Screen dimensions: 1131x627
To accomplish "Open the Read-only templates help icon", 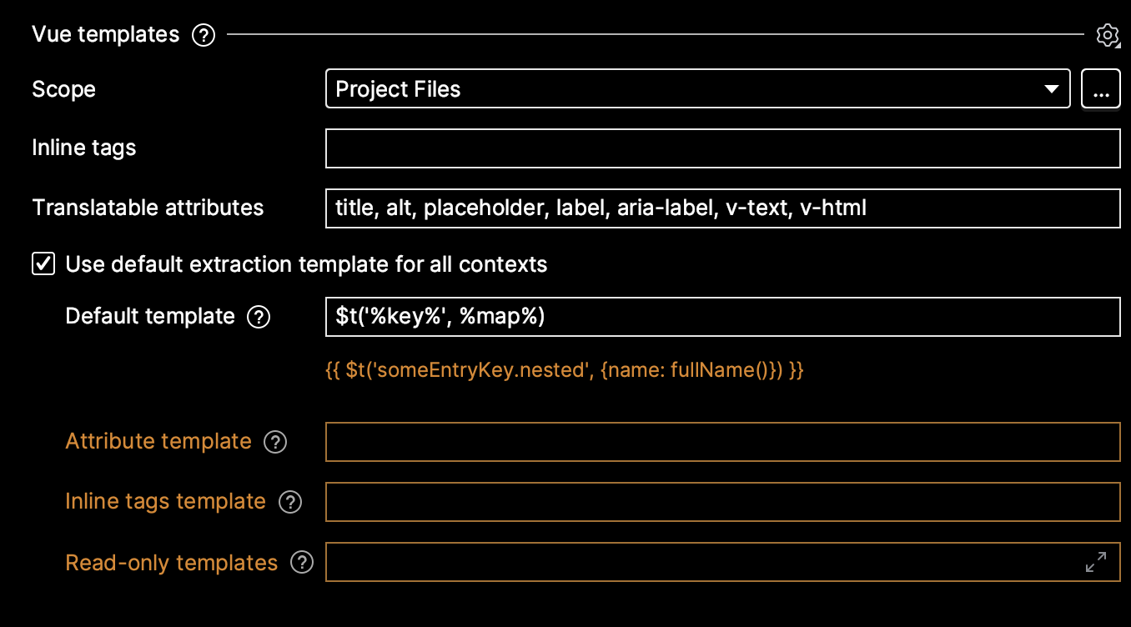I will click(x=302, y=563).
